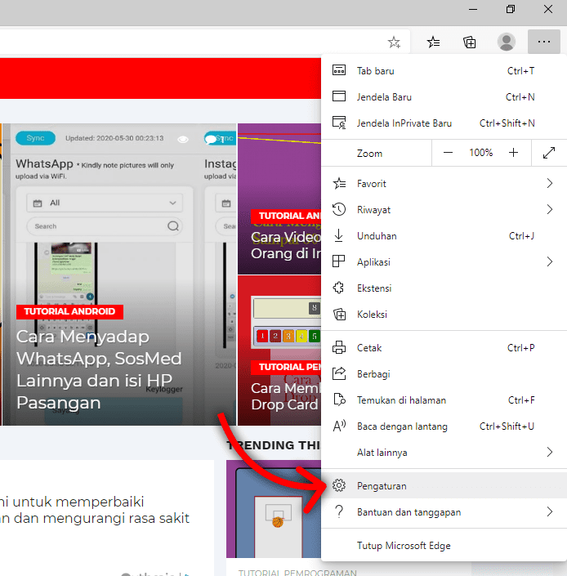Screen dimensions: 567x576
Task: Expand the Favorit submenu arrow
Action: pos(550,183)
